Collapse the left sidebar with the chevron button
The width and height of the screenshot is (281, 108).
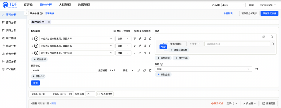(26, 13)
